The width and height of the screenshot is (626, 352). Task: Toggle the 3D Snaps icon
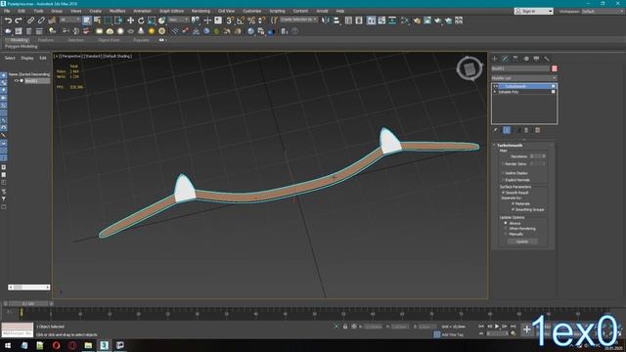pos(230,21)
